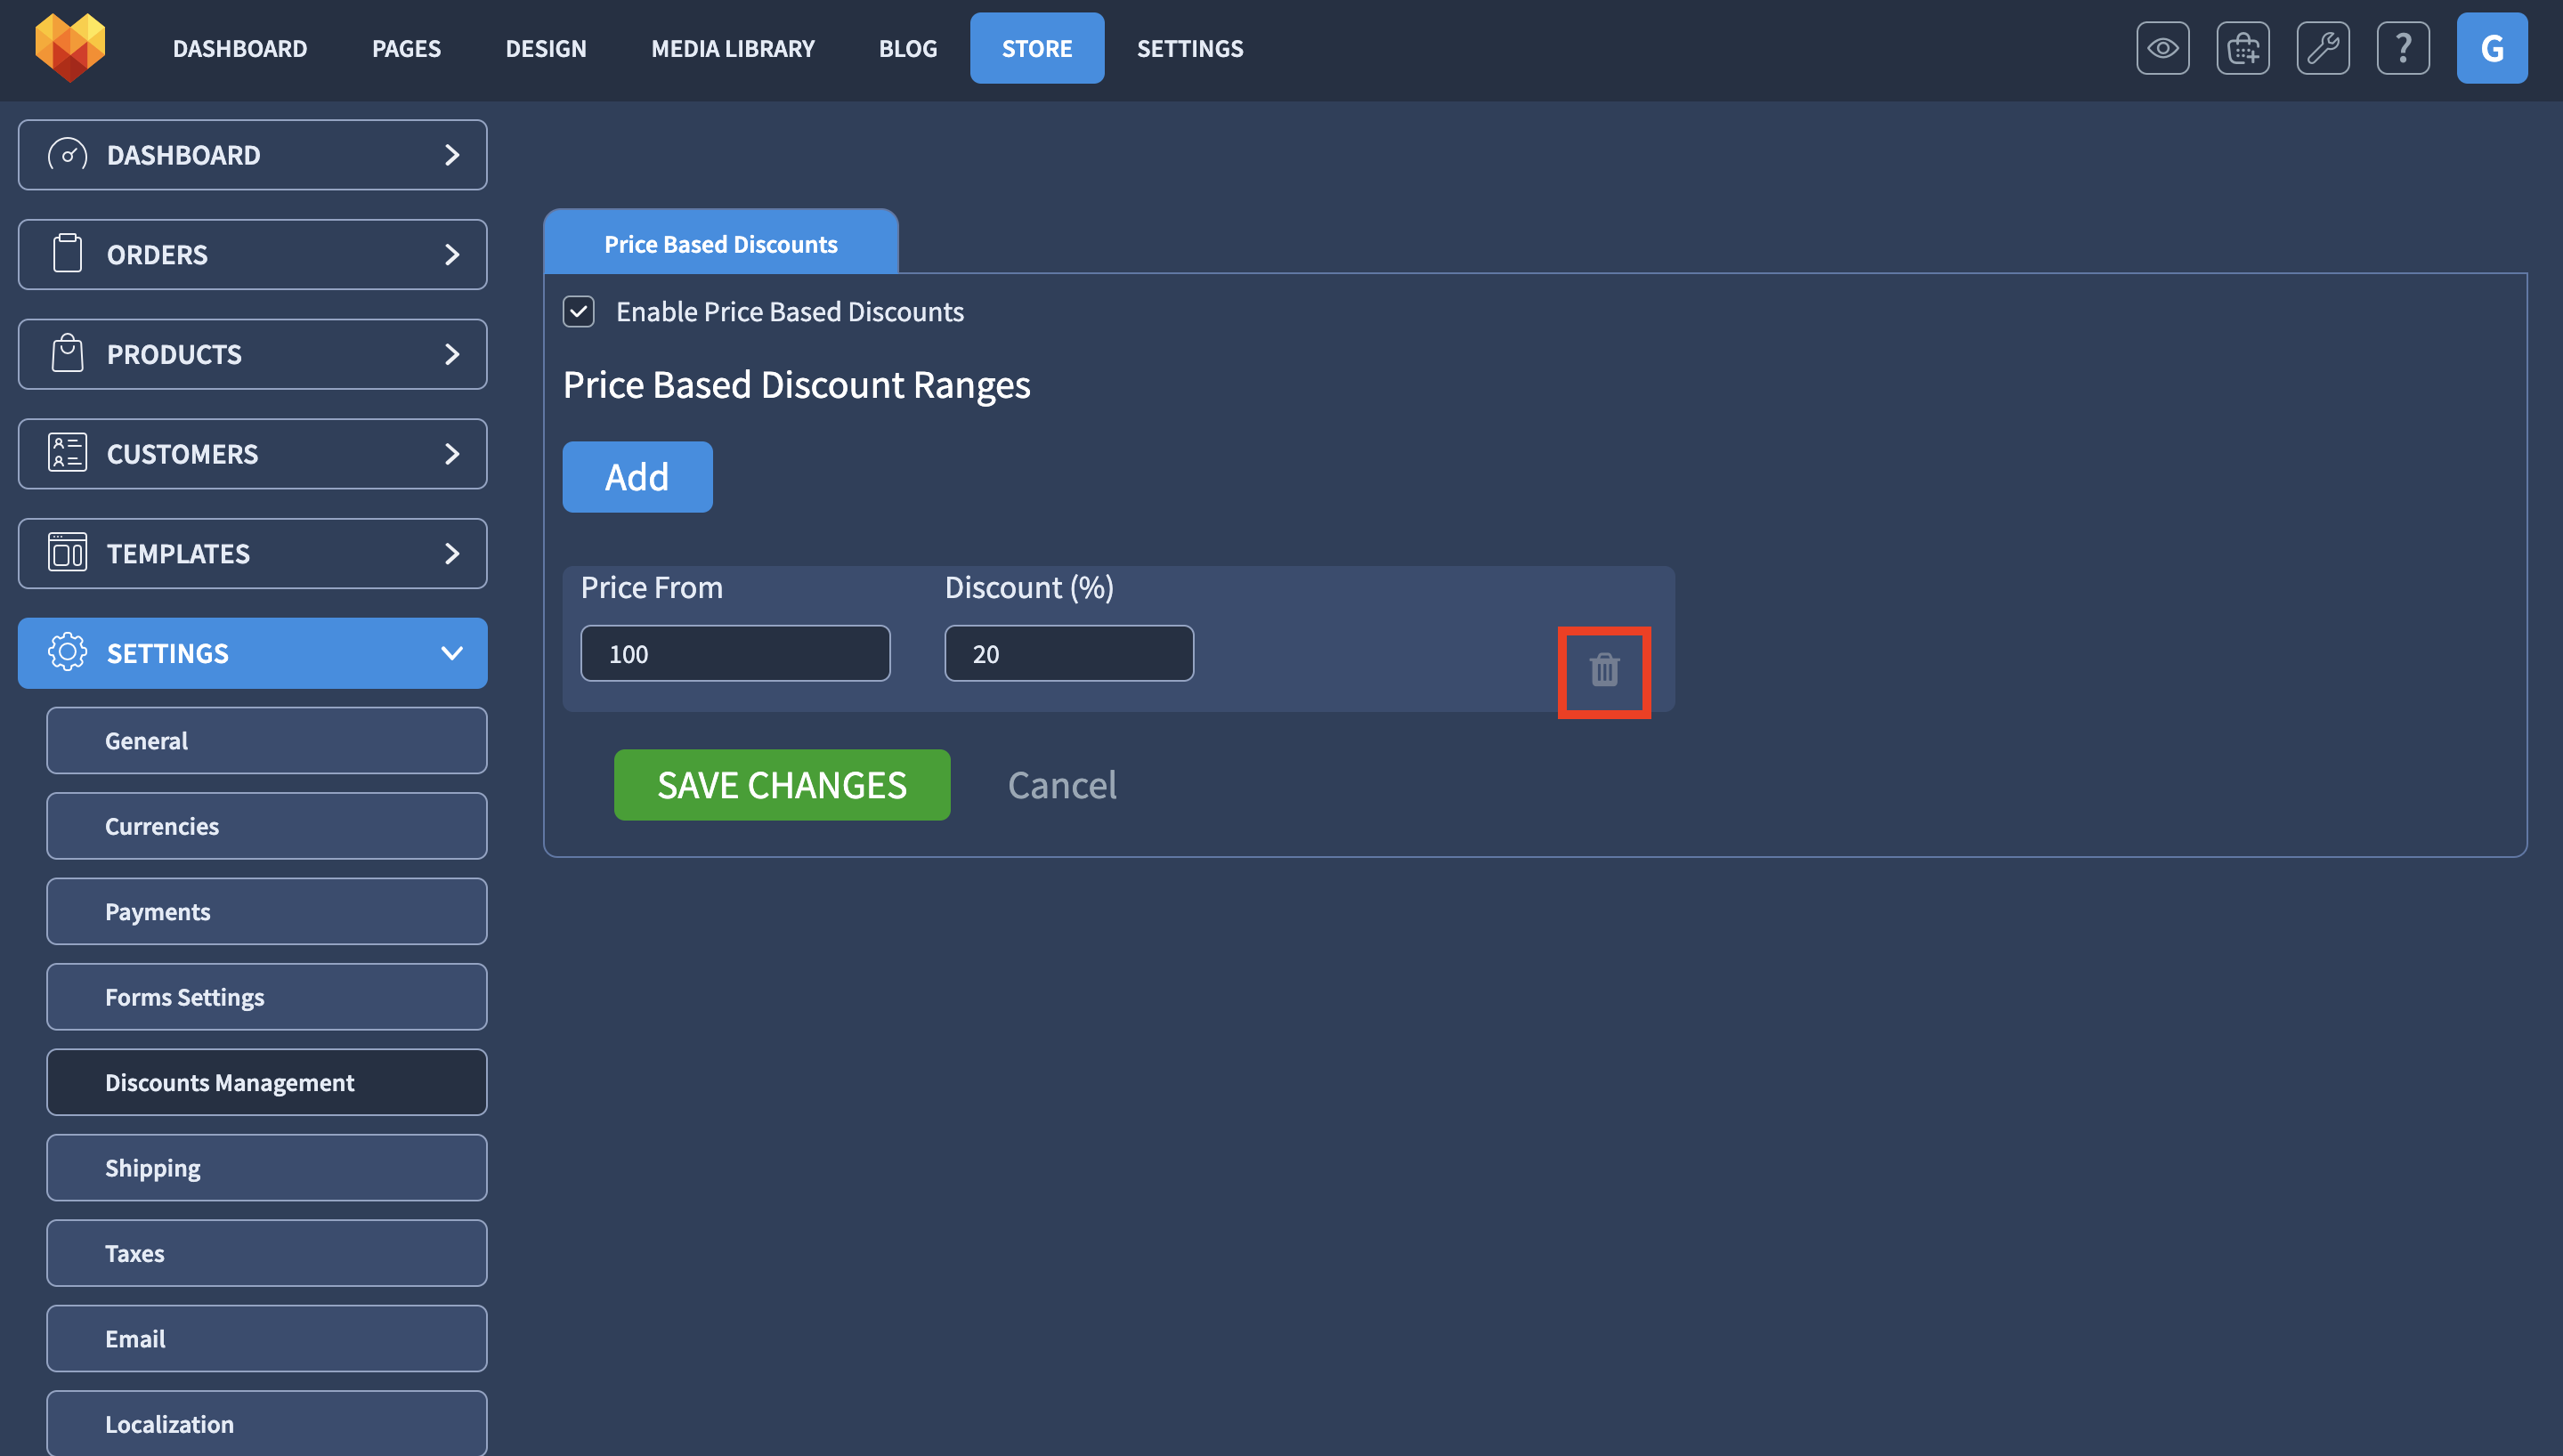
Task: Open General settings submenu item
Action: click(x=267, y=740)
